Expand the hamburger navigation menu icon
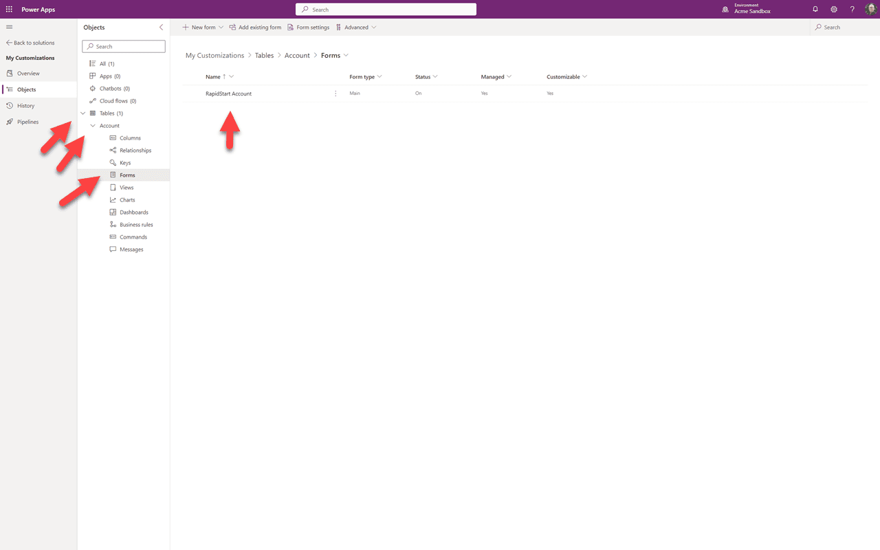 point(9,27)
